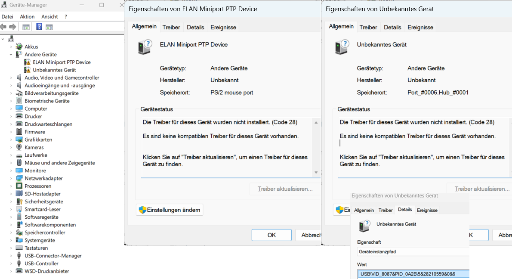Expand the Druckwarteschlangen category
Image resolution: width=512 pixels, height=279 pixels.
pyautogui.click(x=11, y=124)
